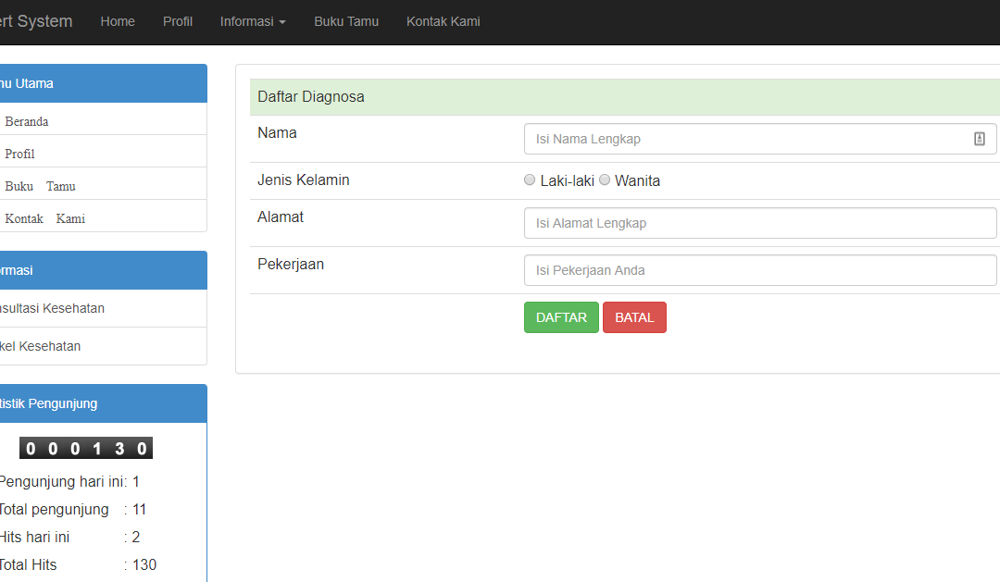Focus the Isi Pekerjaan Anda field
This screenshot has height=582, width=1000.
tap(760, 270)
